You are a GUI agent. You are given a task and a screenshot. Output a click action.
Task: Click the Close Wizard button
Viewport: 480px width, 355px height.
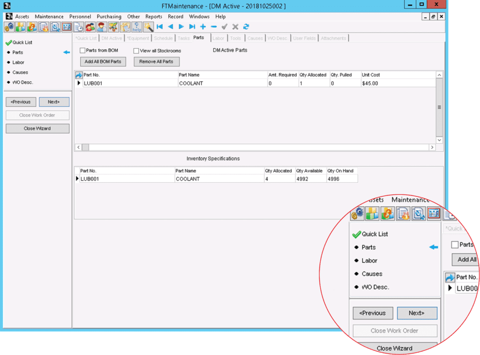tap(37, 128)
